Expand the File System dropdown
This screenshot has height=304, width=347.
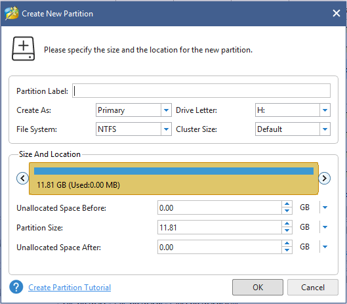(x=166, y=129)
